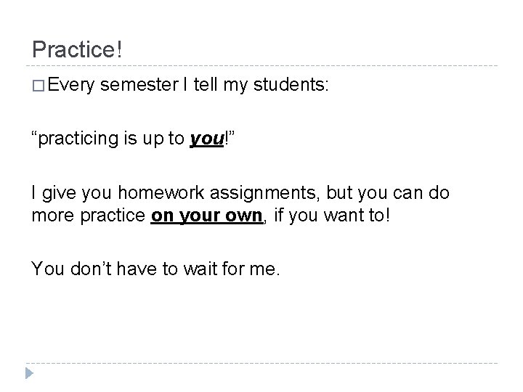Click the underlined phrase "on your own"
The image size is (523, 392).
point(207,216)
